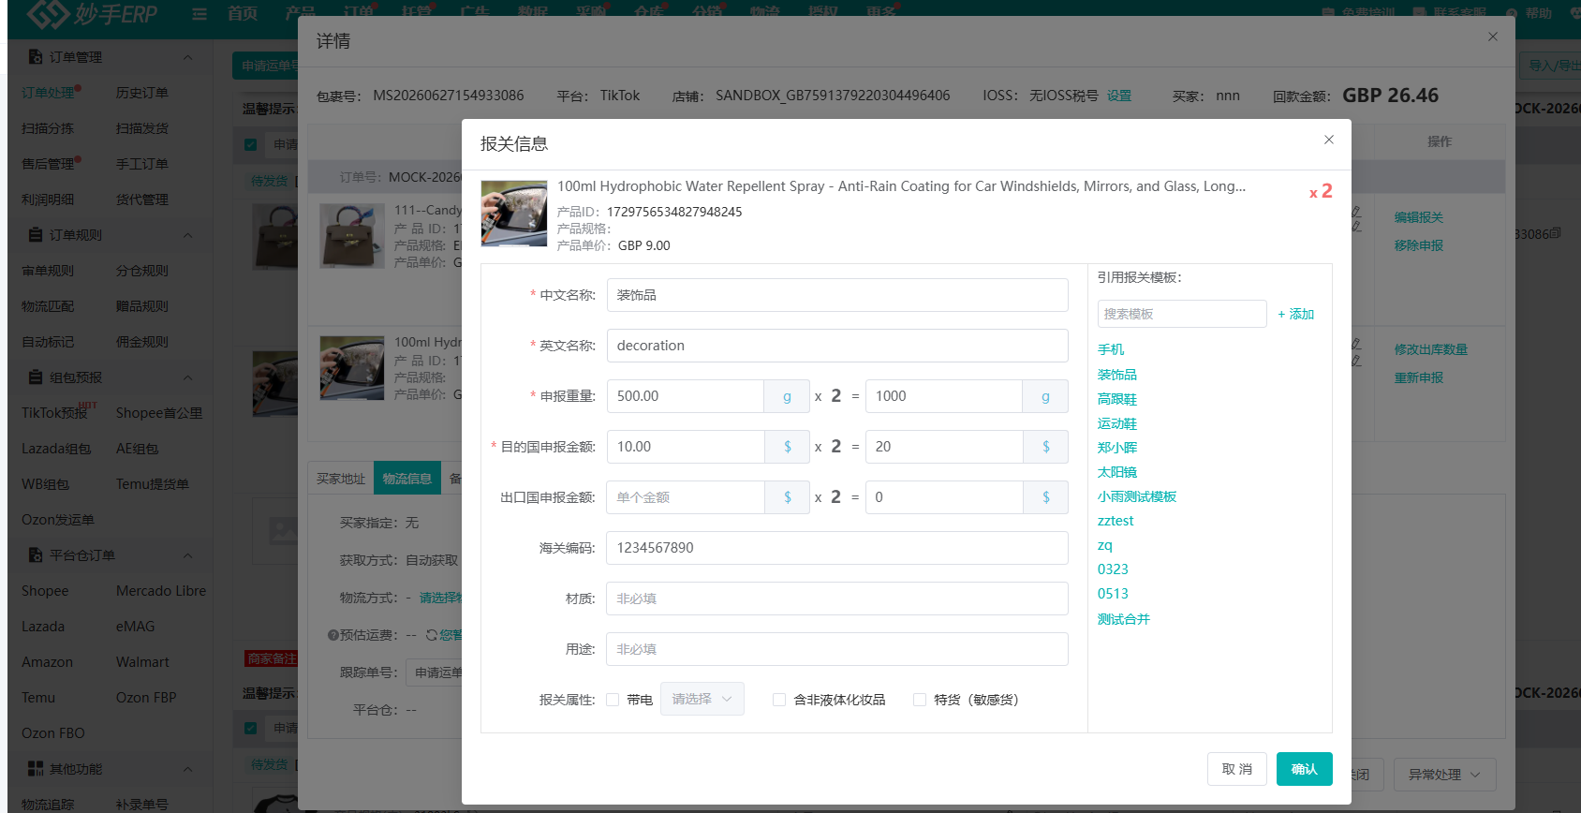Screen dimensions: 1581x813
Task: Click the 用途 input field
Action: pos(837,649)
